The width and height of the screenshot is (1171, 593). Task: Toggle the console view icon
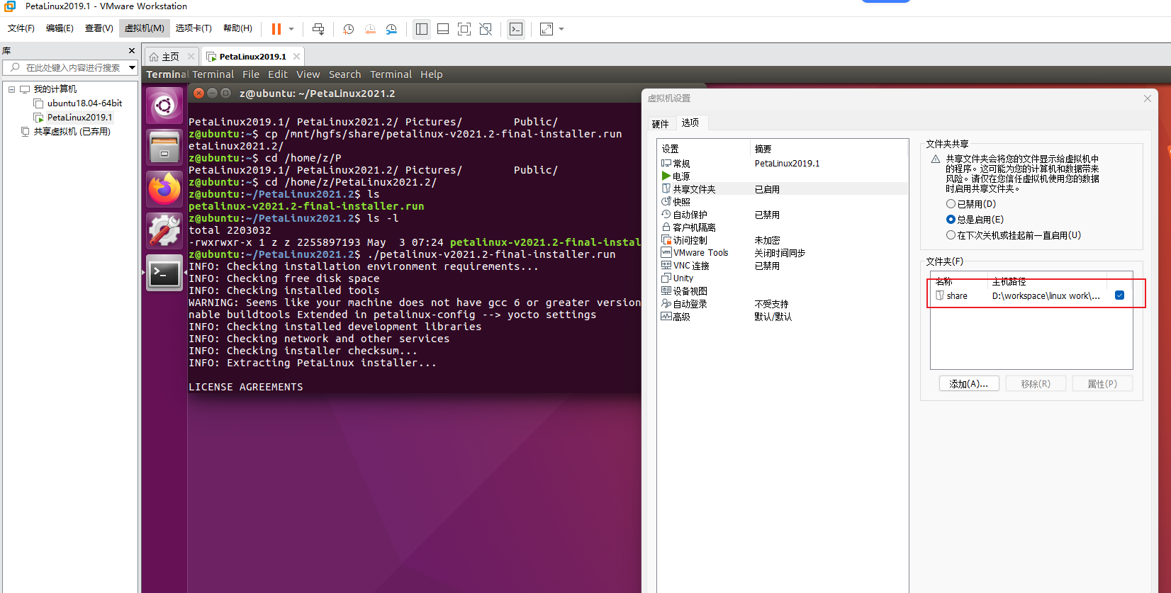pyautogui.click(x=516, y=29)
